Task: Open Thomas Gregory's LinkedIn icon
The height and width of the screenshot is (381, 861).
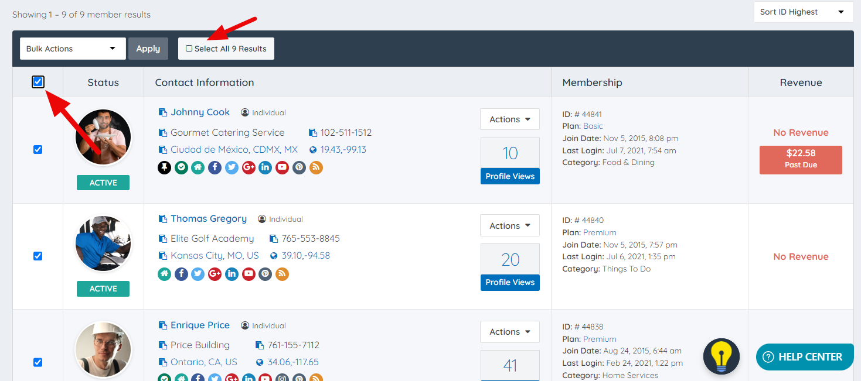Action: (x=232, y=274)
